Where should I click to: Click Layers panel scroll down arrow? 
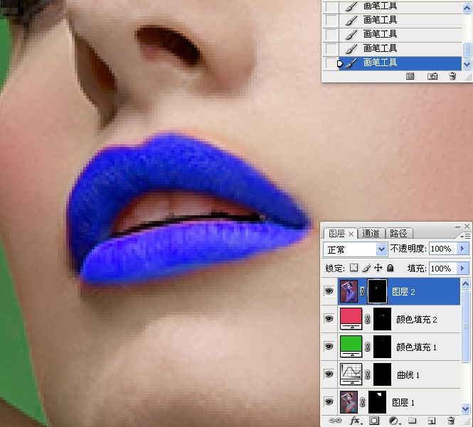pyautogui.click(x=465, y=409)
